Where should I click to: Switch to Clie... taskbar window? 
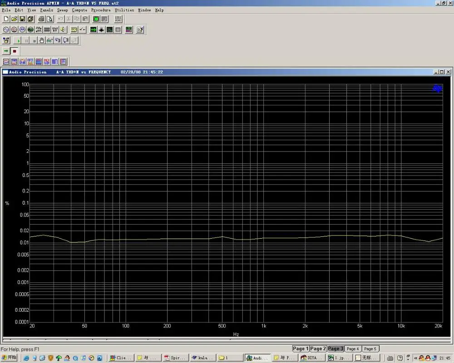click(x=121, y=358)
